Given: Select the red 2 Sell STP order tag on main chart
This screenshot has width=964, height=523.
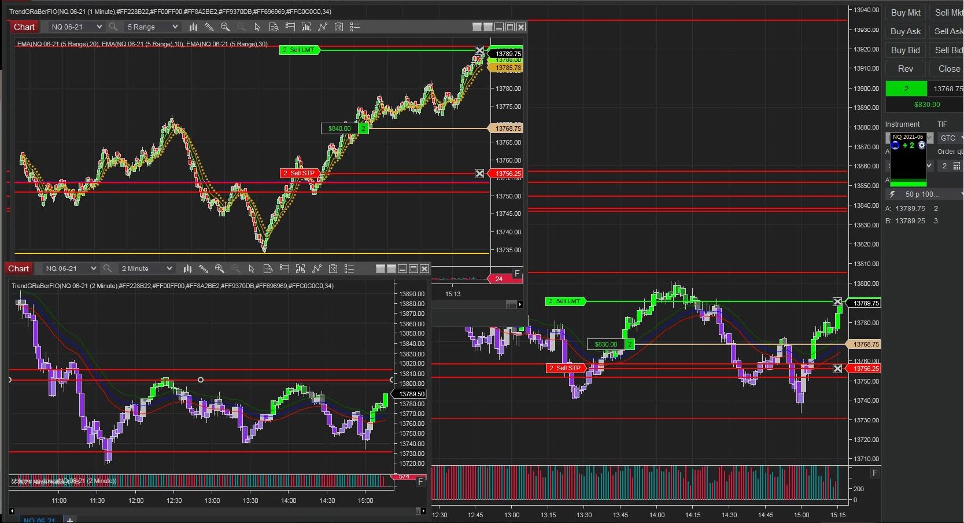Looking at the screenshot, I should click(x=566, y=369).
